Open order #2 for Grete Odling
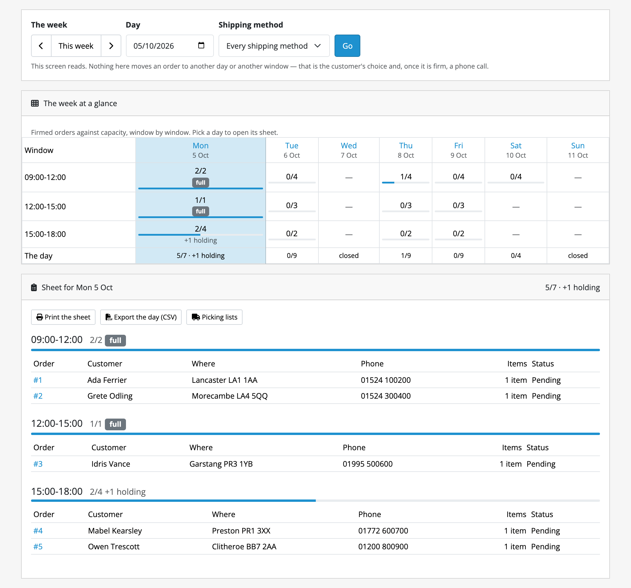The height and width of the screenshot is (588, 631). point(38,396)
